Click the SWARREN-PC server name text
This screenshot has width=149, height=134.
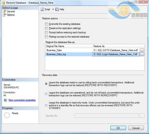11,88
